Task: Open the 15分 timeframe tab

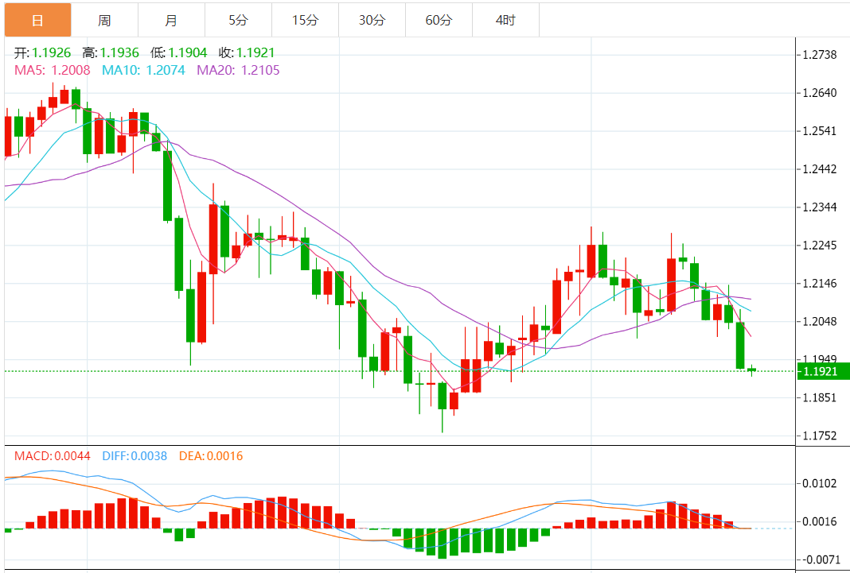Action: [x=305, y=21]
